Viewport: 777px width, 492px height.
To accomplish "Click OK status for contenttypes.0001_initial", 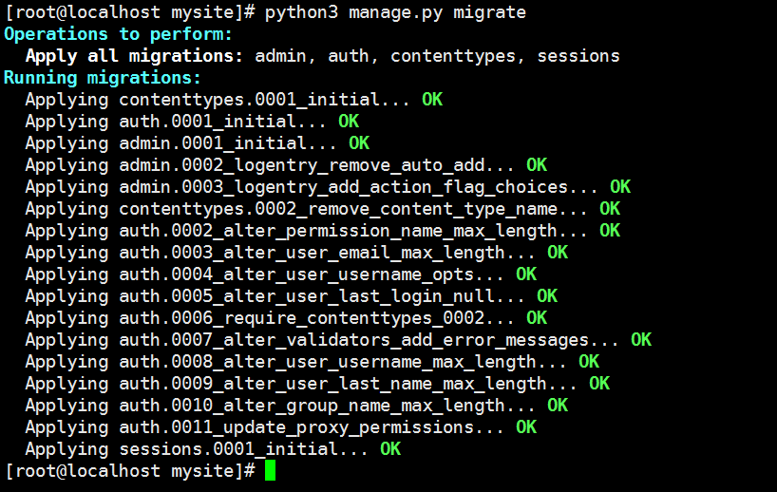I will pos(432,100).
